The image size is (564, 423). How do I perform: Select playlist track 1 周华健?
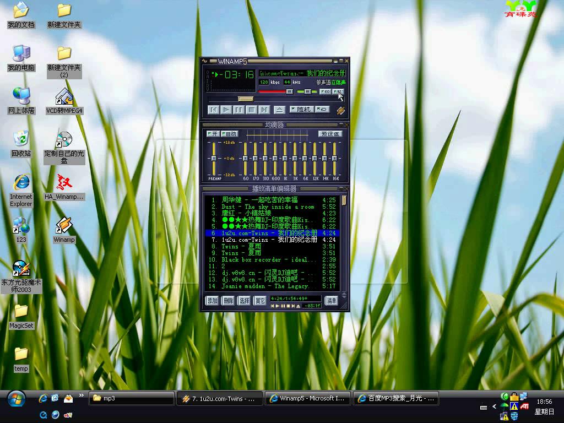[x=272, y=200]
